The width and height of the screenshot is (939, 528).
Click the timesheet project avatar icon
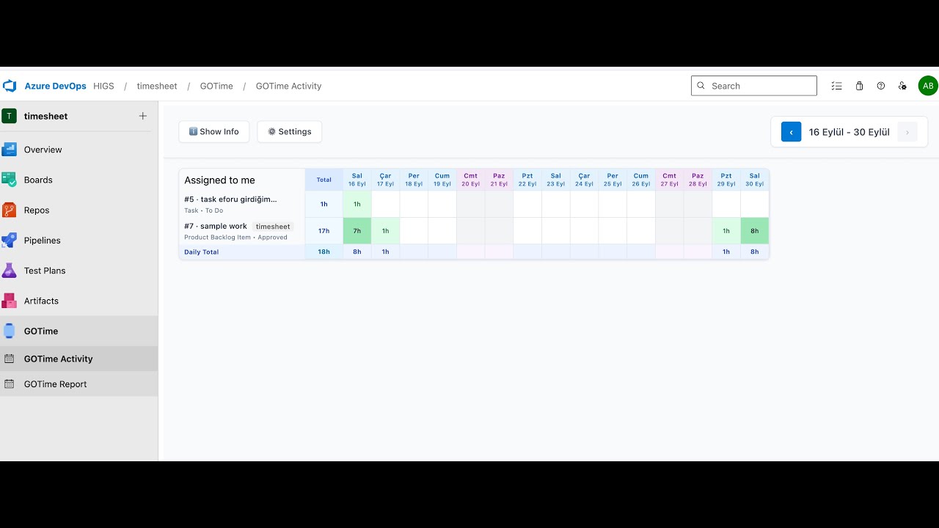9,116
